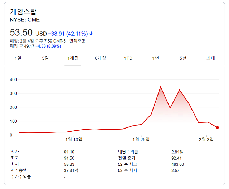This screenshot has height=189, width=229.
Task: Open the 면책조항 disclaimer link
Action: point(77,41)
